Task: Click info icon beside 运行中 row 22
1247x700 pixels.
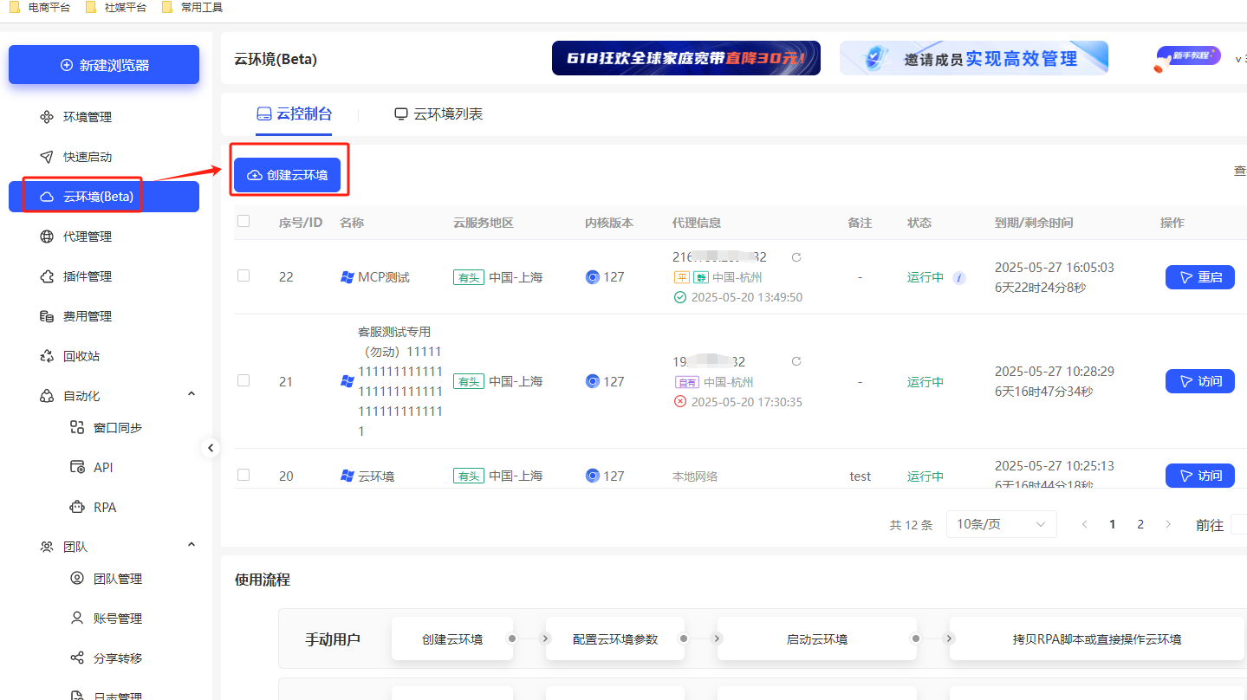Action: pos(958,278)
